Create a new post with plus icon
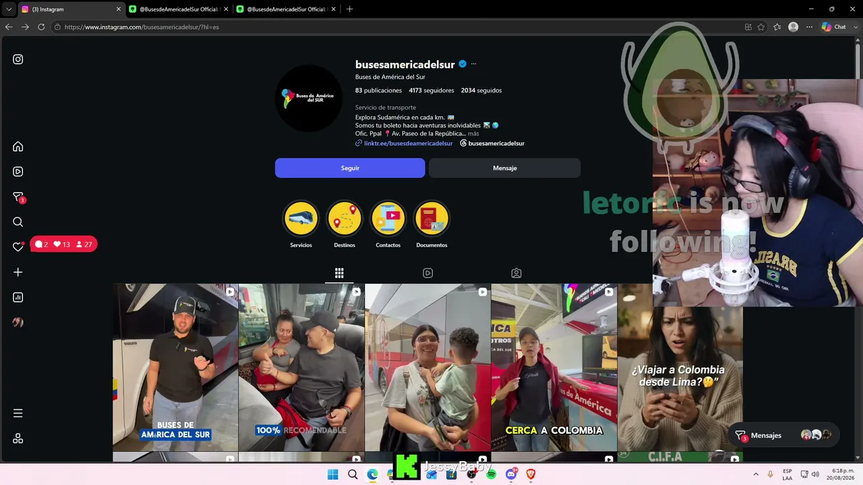The height and width of the screenshot is (485, 863). (18, 272)
